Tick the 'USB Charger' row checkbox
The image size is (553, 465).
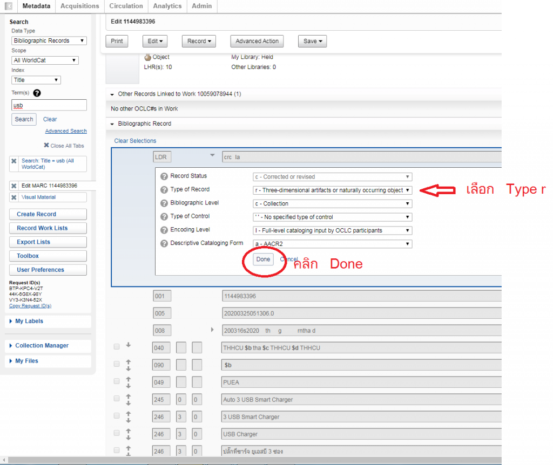117,433
